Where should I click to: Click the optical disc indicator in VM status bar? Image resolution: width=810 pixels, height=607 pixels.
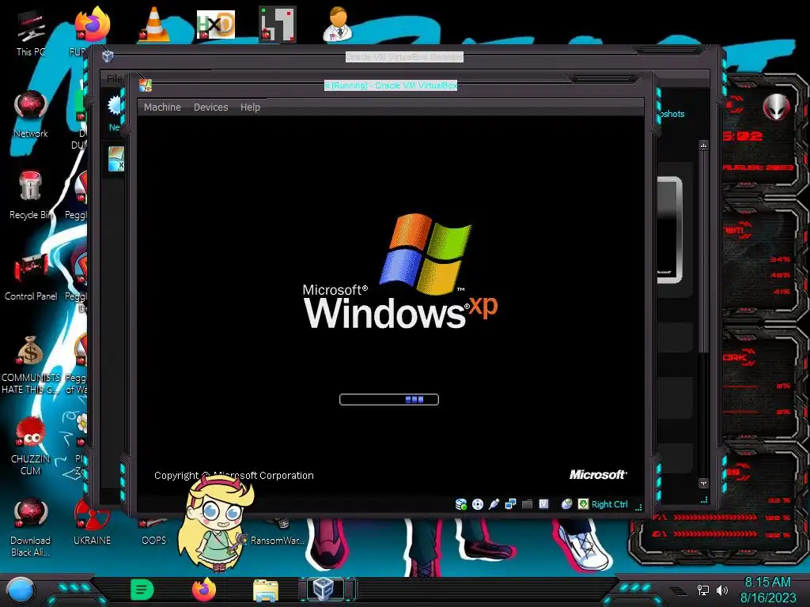coord(478,504)
